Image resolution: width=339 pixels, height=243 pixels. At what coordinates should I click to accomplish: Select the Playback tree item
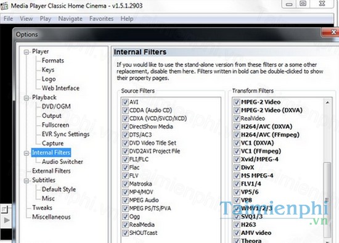tap(44, 97)
